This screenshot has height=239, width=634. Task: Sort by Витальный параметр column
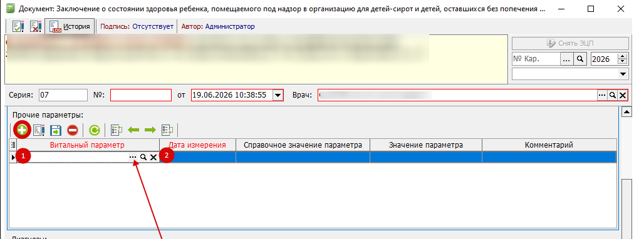[x=87, y=145]
